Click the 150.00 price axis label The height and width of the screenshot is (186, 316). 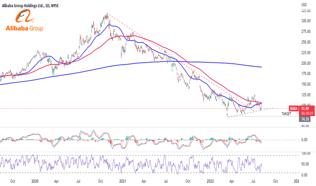pyautogui.click(x=306, y=84)
